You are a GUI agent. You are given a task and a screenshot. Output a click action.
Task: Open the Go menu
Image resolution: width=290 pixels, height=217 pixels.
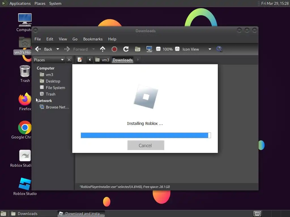coord(75,39)
